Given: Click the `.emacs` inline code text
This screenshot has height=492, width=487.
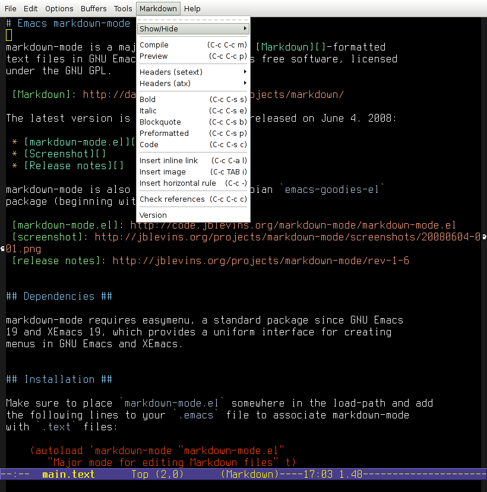Looking at the screenshot, I should (x=195, y=415).
